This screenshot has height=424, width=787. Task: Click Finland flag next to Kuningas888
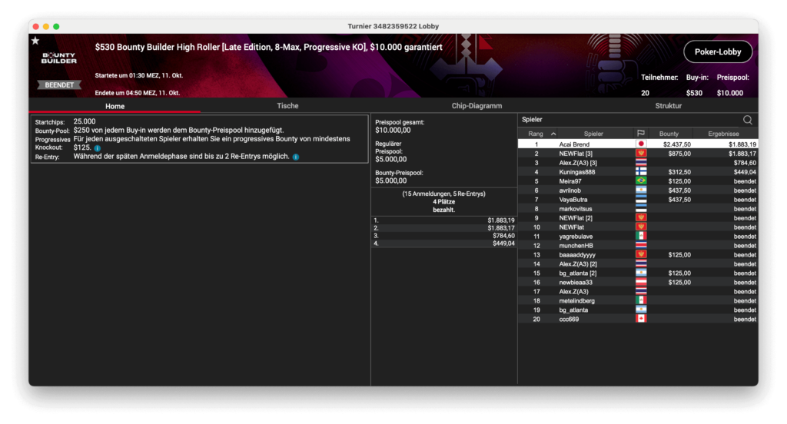tap(640, 172)
